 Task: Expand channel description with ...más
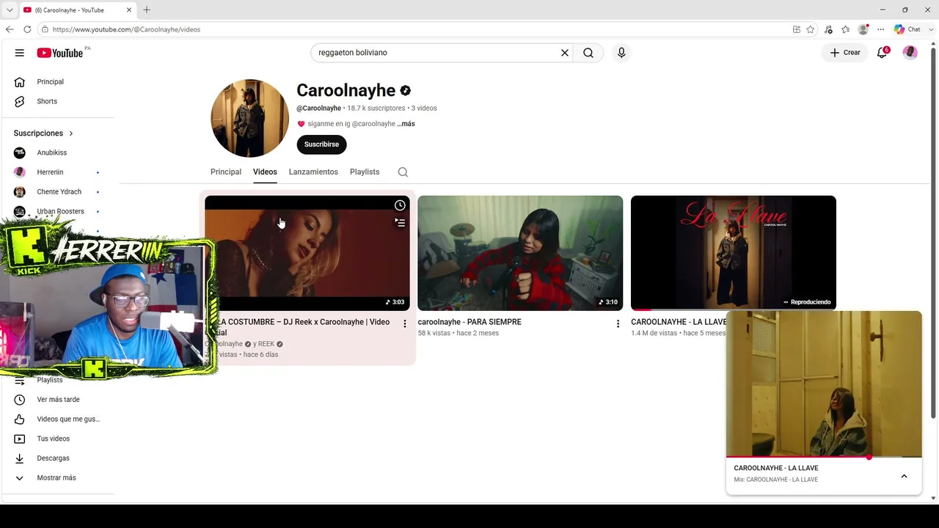click(x=406, y=124)
